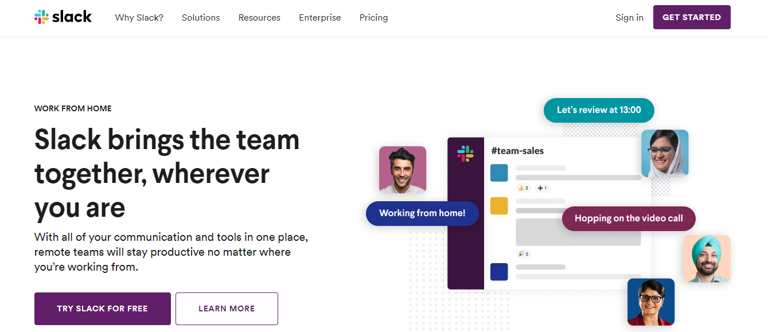Click the Slack logo in header
This screenshot has width=768, height=332.
coord(63,17)
